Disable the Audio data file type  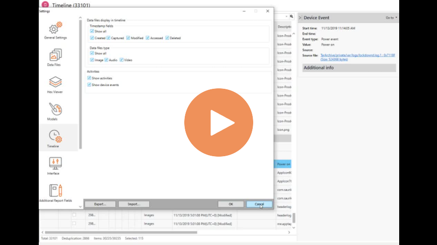click(x=106, y=60)
